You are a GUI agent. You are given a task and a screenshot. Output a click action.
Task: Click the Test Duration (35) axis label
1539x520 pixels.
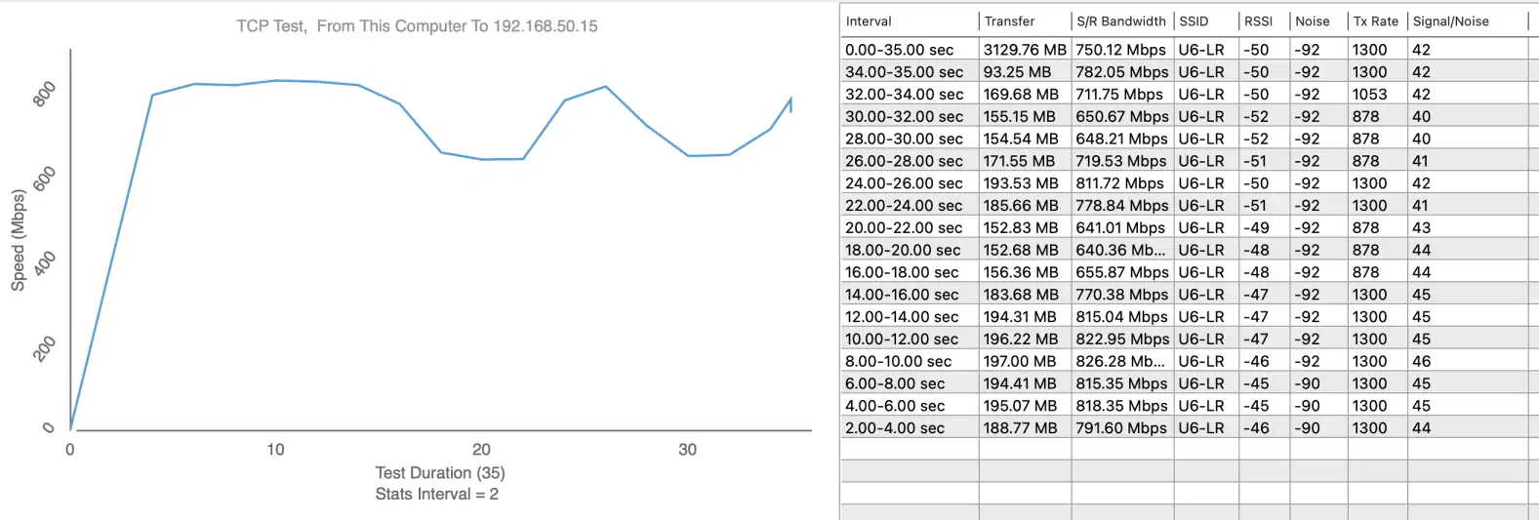click(x=439, y=473)
